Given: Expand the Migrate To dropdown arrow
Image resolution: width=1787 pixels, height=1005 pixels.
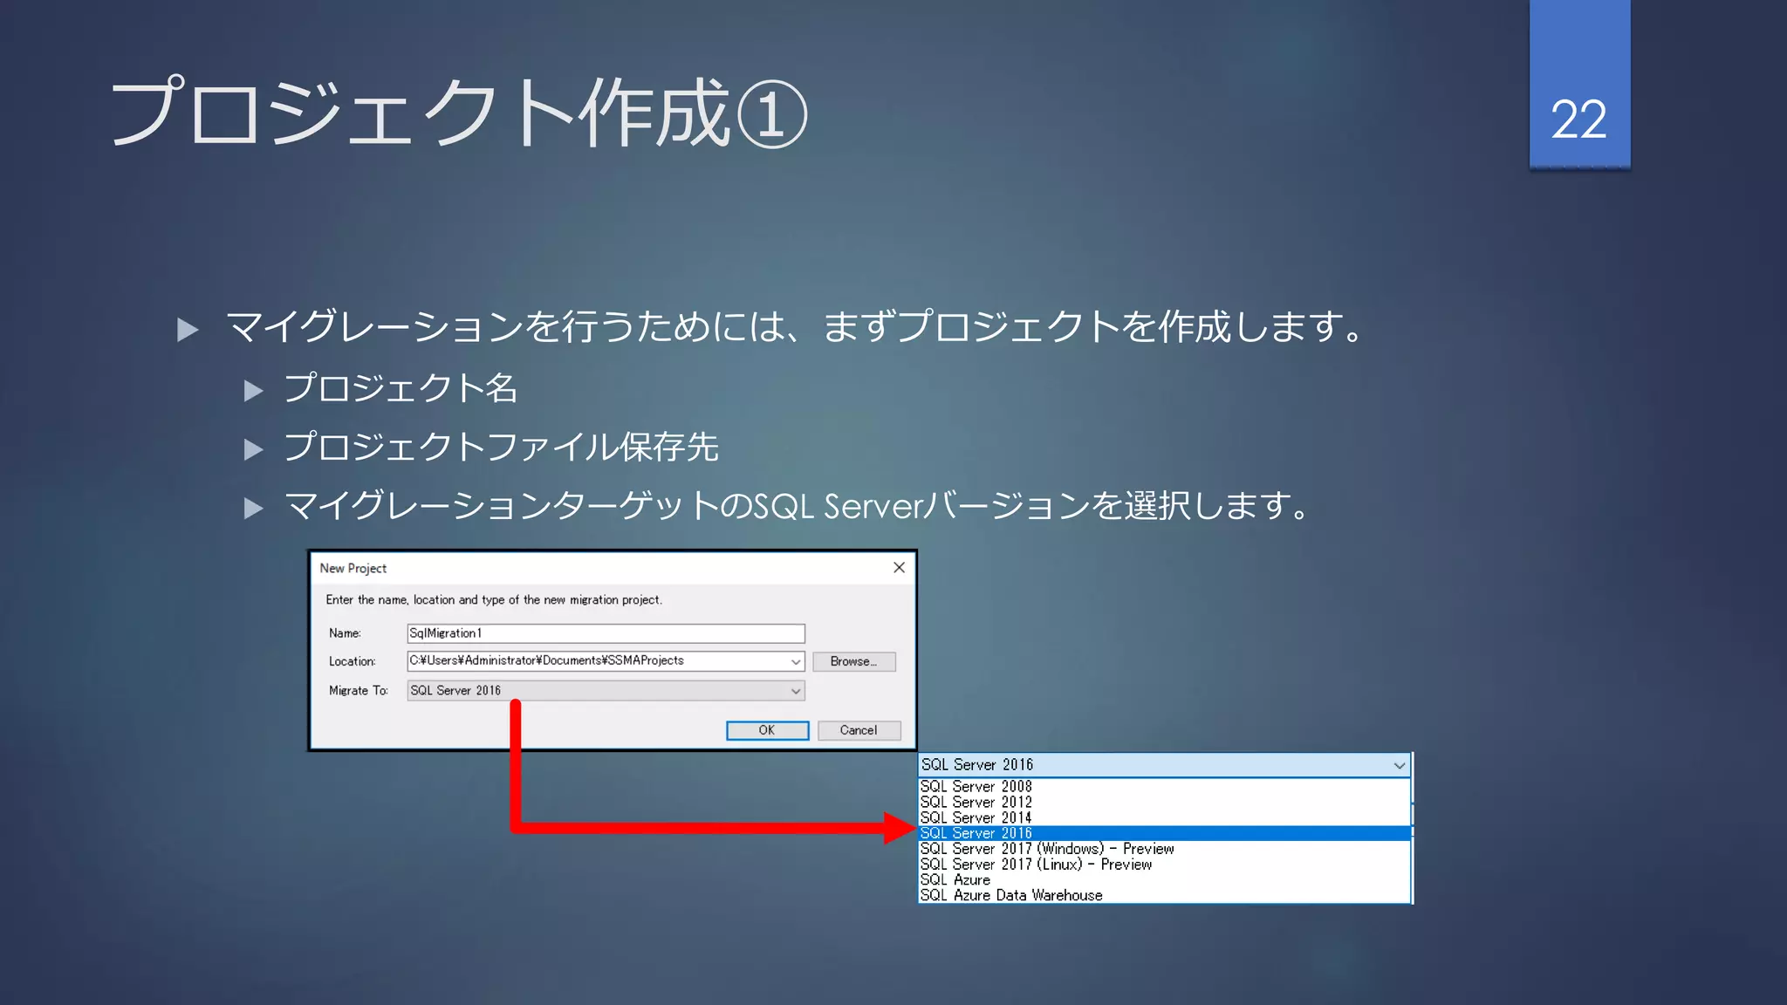Looking at the screenshot, I should coord(795,691).
